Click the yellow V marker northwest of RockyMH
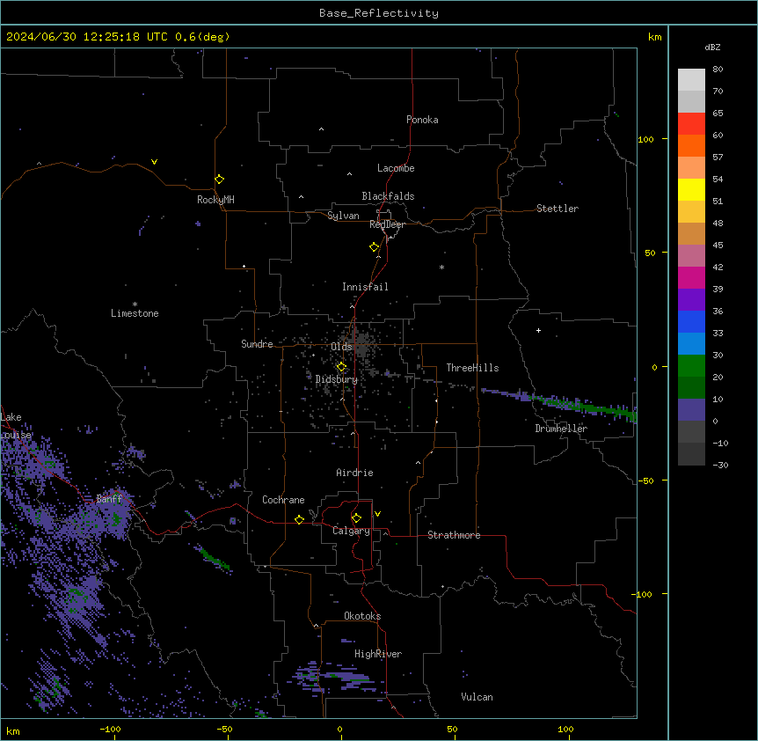Screen dimensions: 758x741 pos(154,162)
